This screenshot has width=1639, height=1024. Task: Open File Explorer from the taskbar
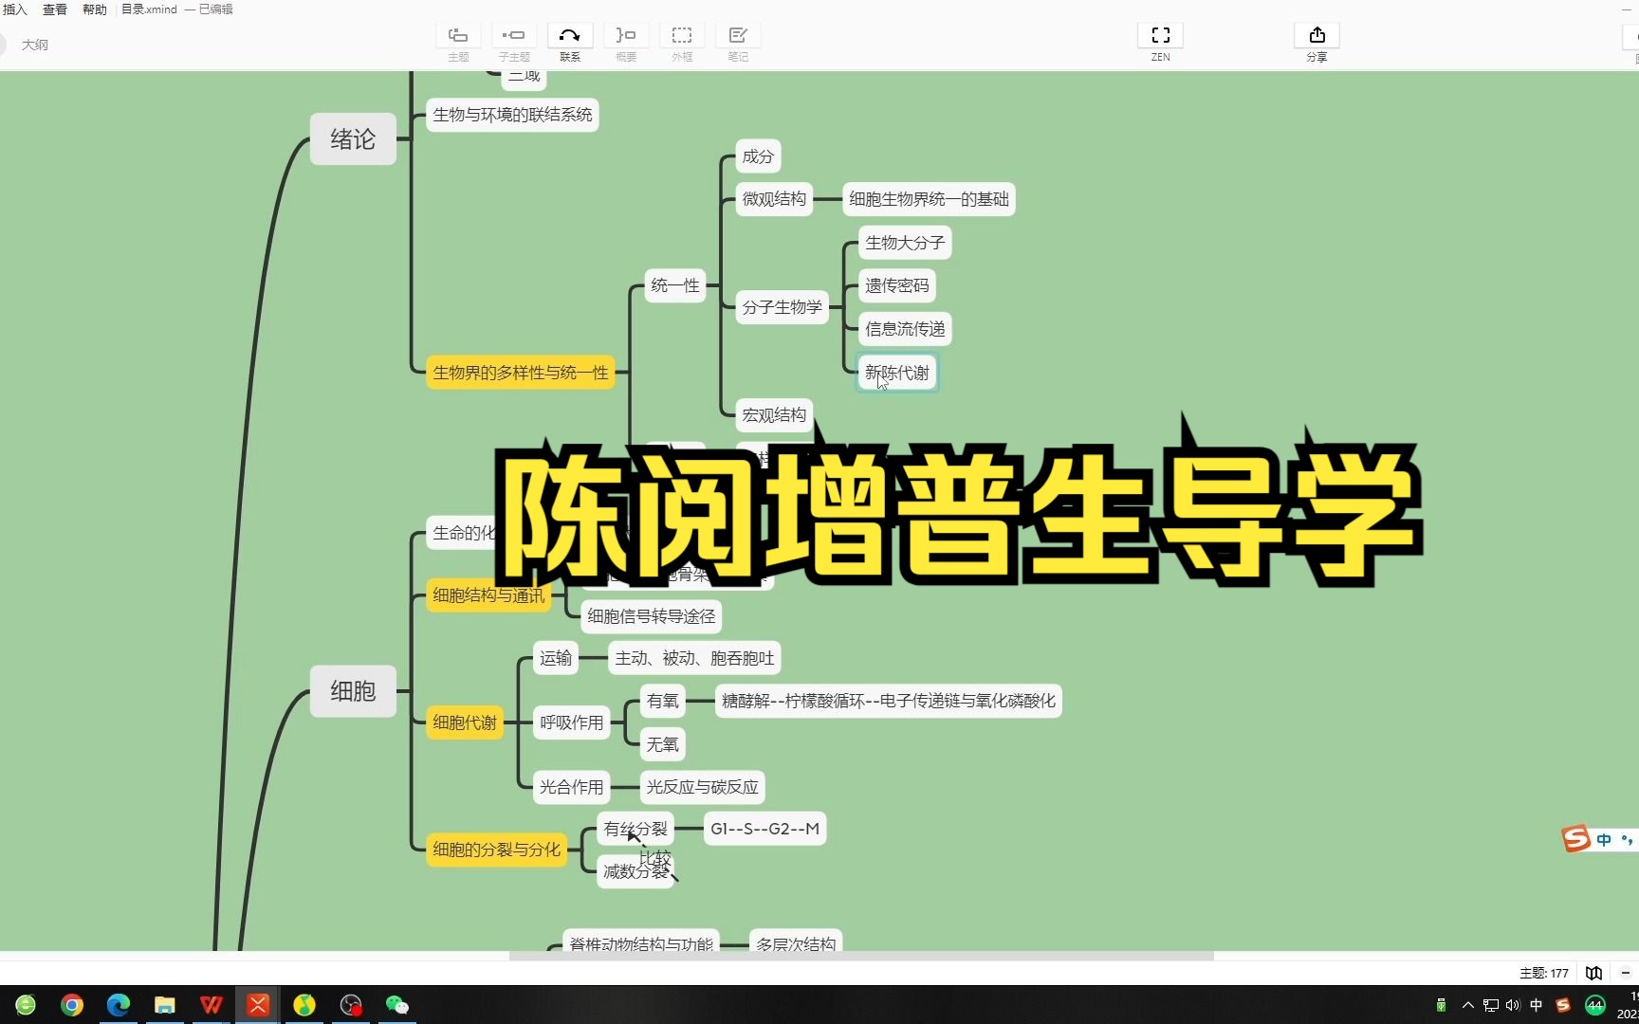point(165,1005)
